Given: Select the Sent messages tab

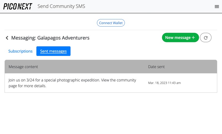Looking at the screenshot, I should point(53,51).
